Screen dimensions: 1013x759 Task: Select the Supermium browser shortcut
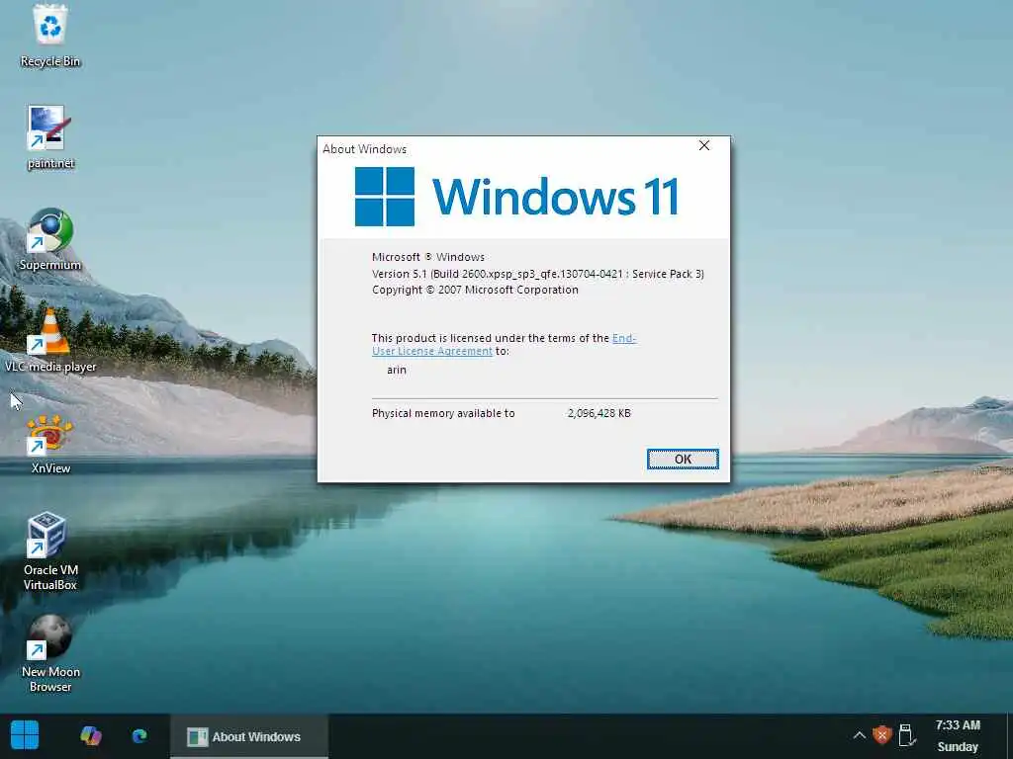pos(49,239)
